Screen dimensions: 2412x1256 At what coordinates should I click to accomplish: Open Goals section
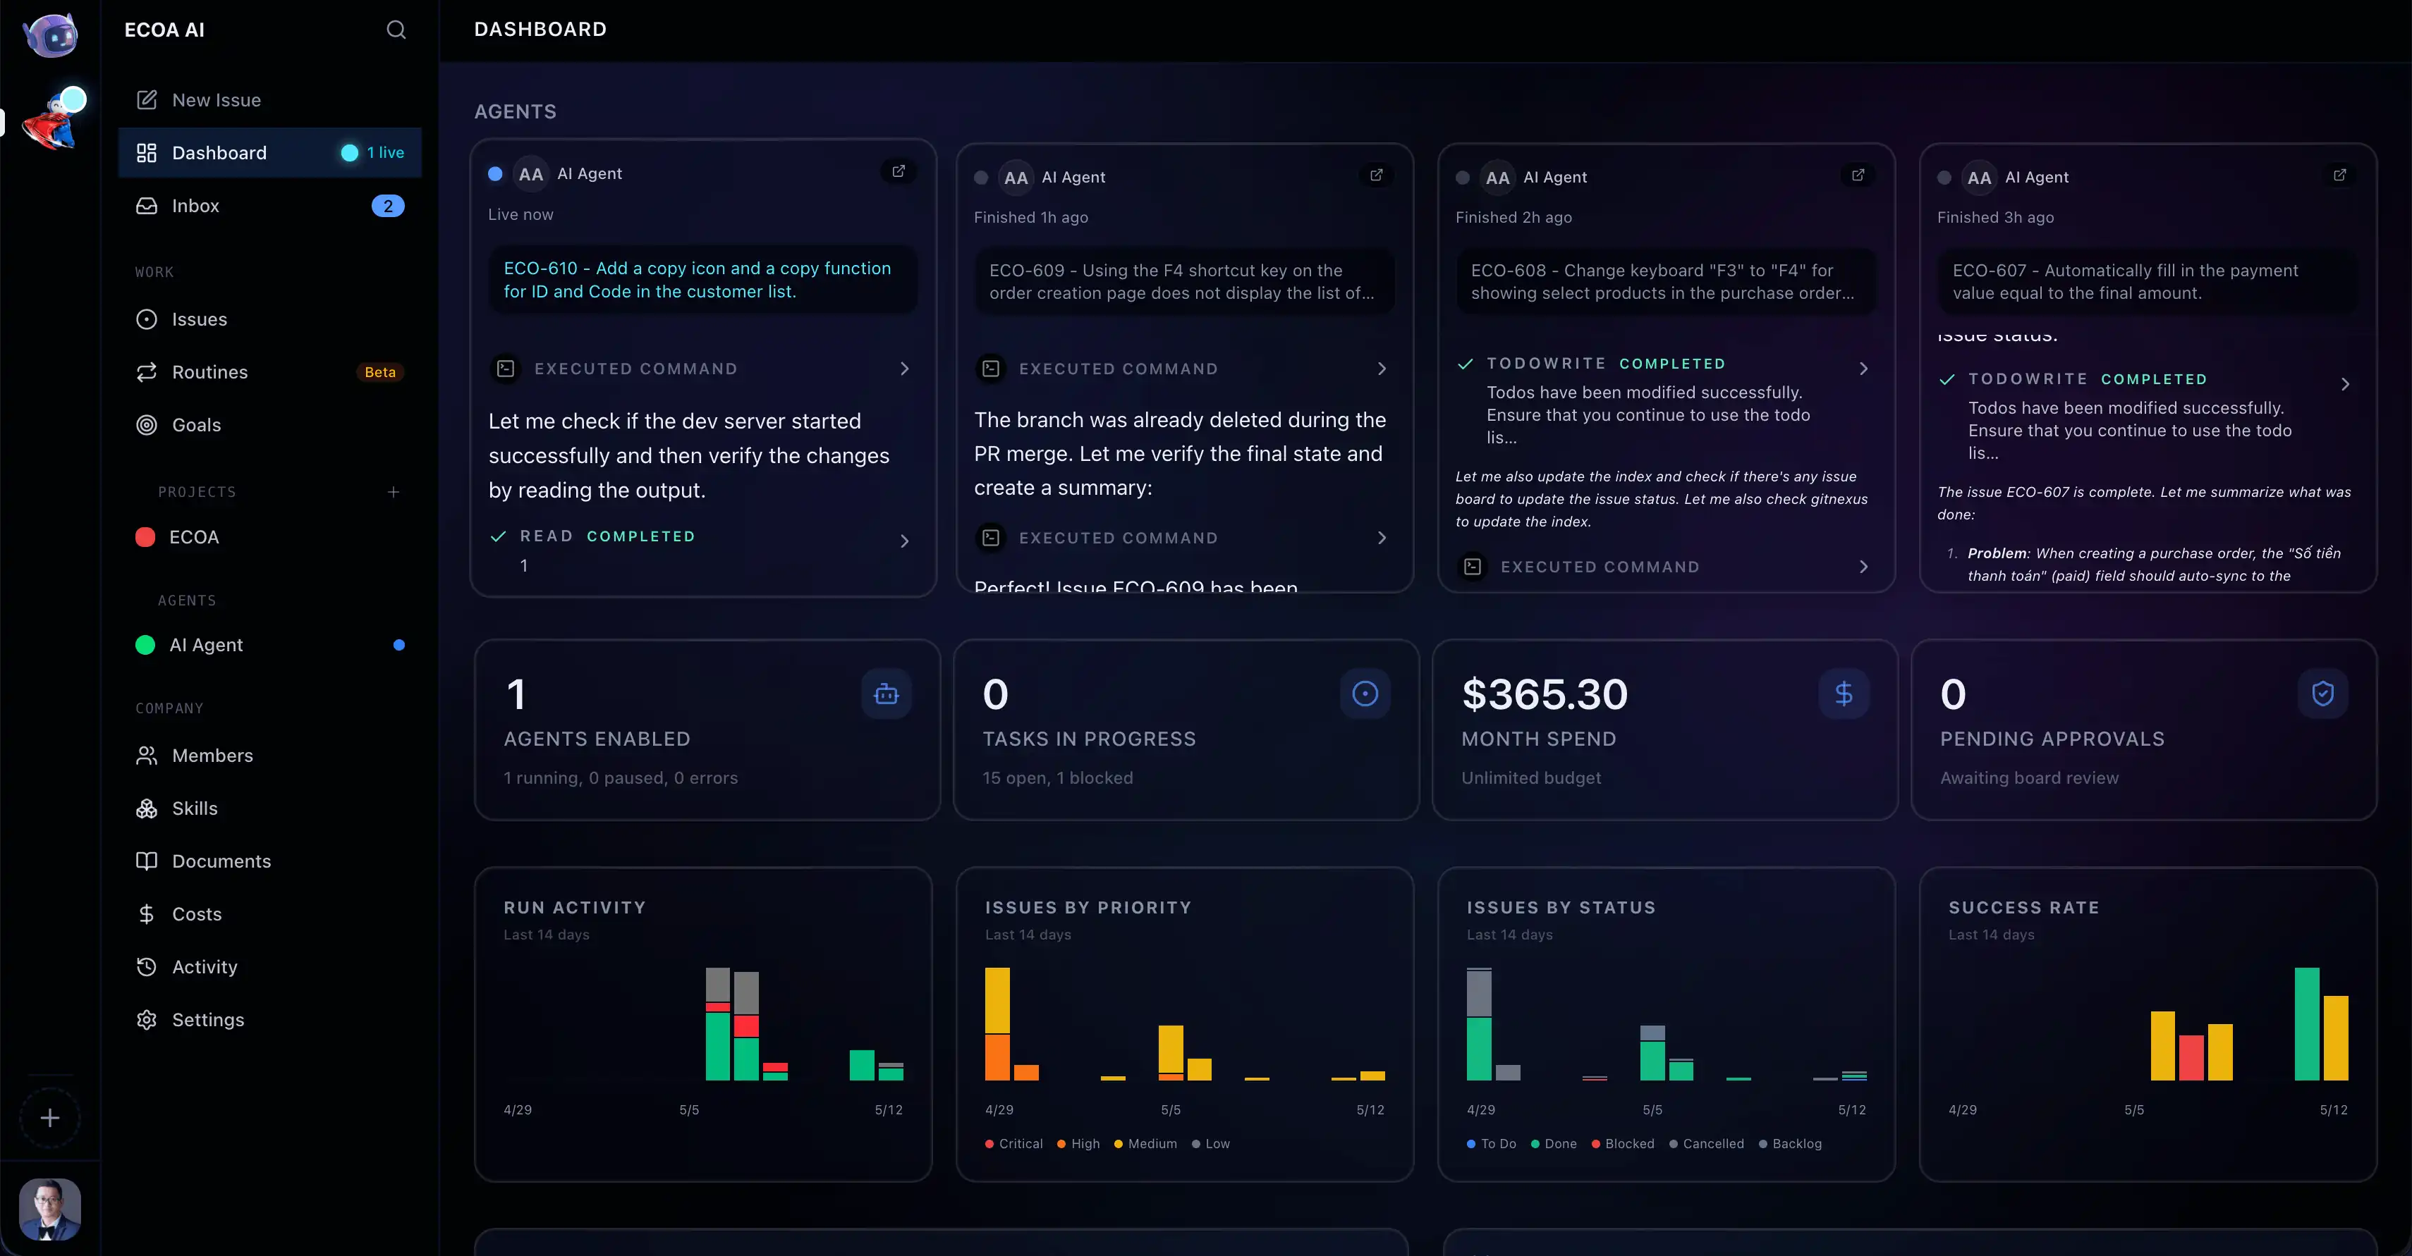point(269,425)
